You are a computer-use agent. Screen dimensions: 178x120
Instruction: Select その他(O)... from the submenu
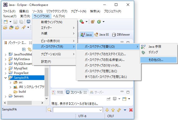(x=156, y=60)
